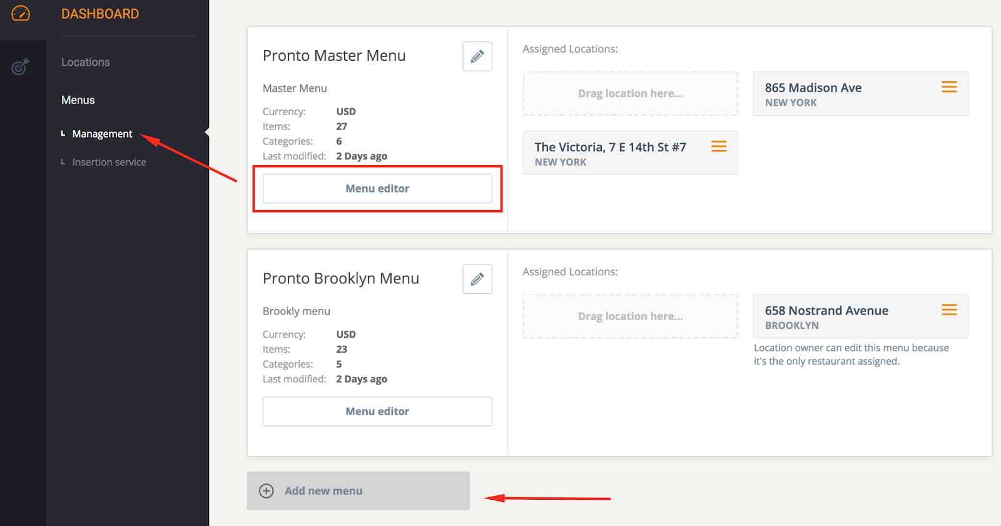This screenshot has height=526, width=1001.
Task: Open Menu editor for Pronto Master Menu
Action: tap(377, 189)
